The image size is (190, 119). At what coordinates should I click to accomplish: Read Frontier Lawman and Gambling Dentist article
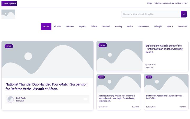coord(164,49)
